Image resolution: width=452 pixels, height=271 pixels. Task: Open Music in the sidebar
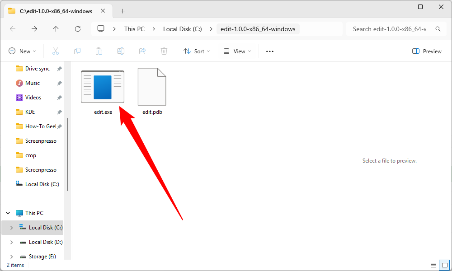pyautogui.click(x=32, y=83)
